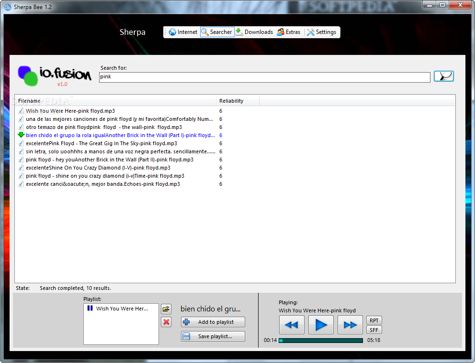Switch to the Searcher tab
Image resolution: width=475 pixels, height=363 pixels.
tap(217, 32)
